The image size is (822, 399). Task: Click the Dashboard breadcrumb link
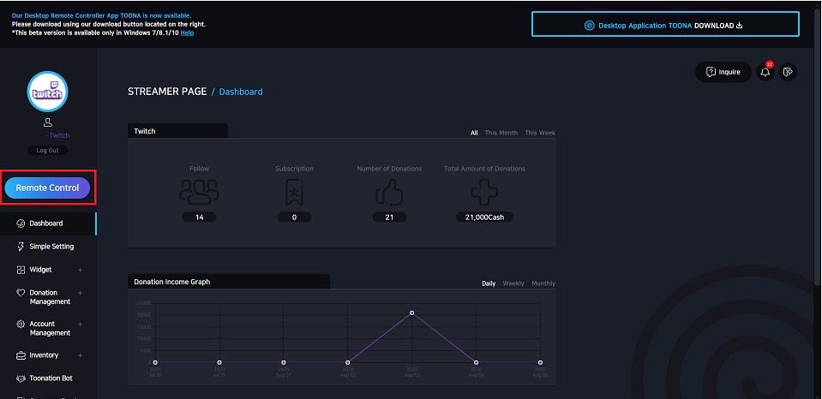tap(241, 92)
